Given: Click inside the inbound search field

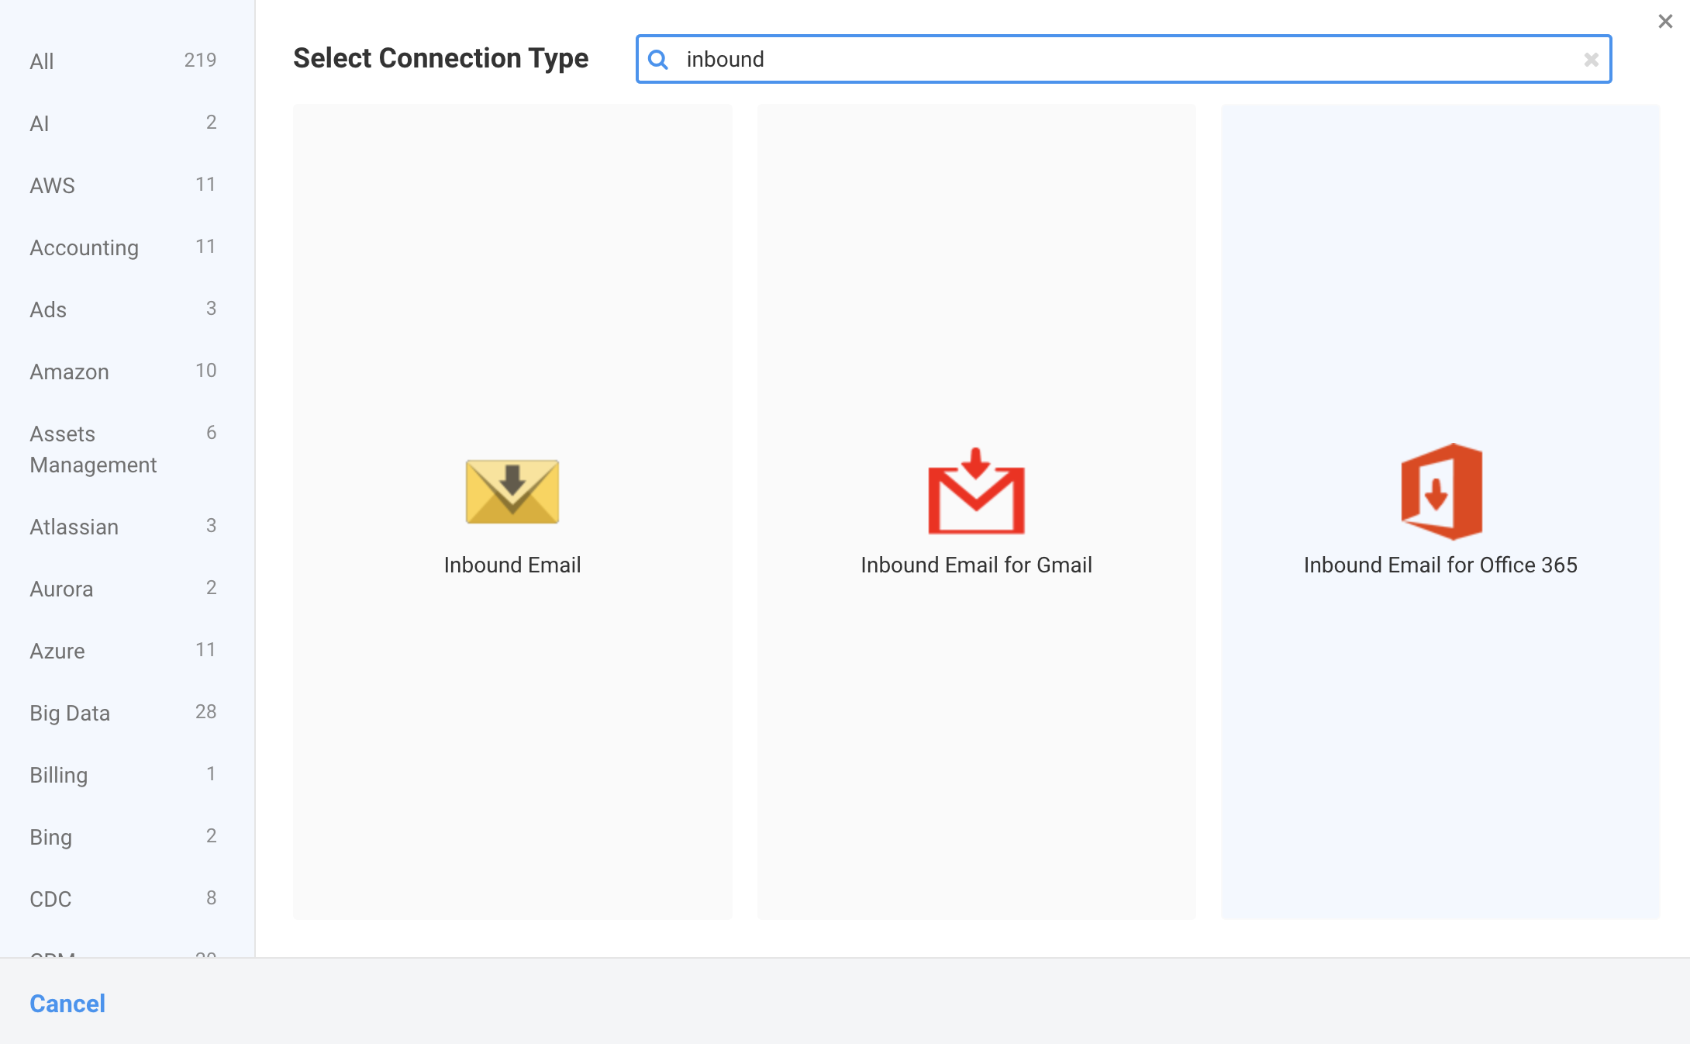Looking at the screenshot, I should (1124, 60).
